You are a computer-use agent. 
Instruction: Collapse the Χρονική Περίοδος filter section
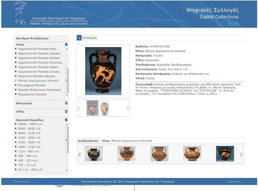pyautogui.click(x=66, y=120)
